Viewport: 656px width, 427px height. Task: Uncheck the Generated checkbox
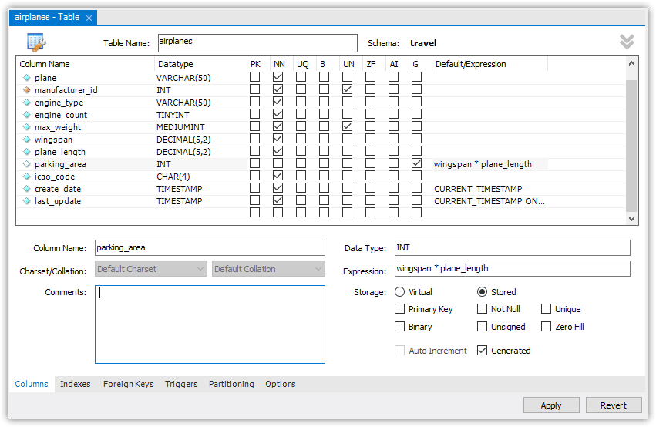pyautogui.click(x=483, y=351)
